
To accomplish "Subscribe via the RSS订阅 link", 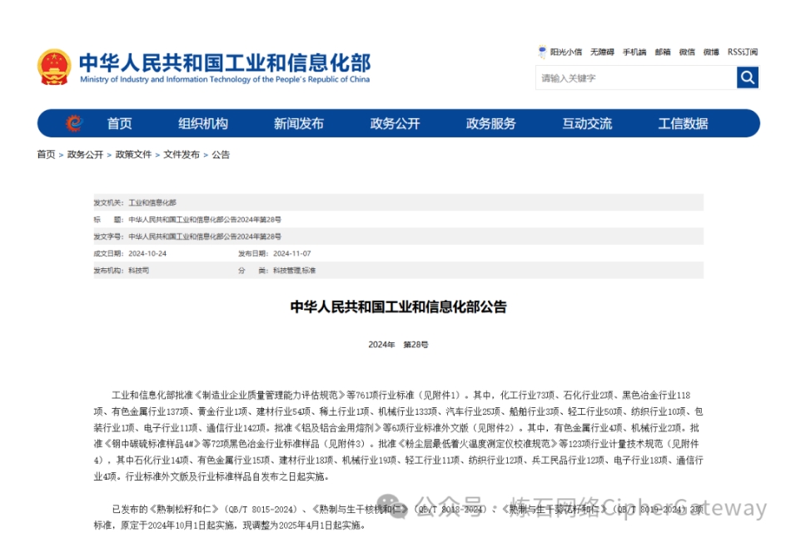I will coord(742,52).
